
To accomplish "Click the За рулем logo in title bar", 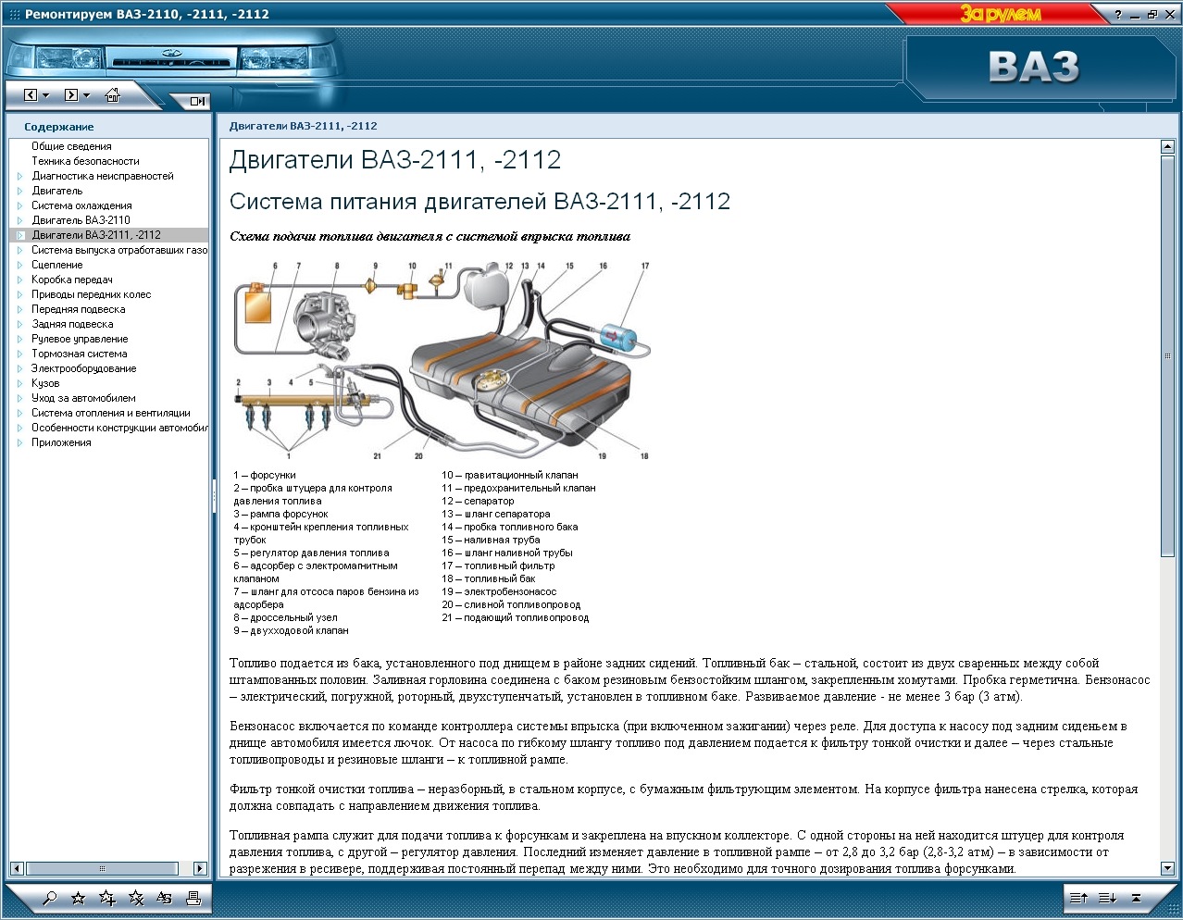I will (1001, 13).
